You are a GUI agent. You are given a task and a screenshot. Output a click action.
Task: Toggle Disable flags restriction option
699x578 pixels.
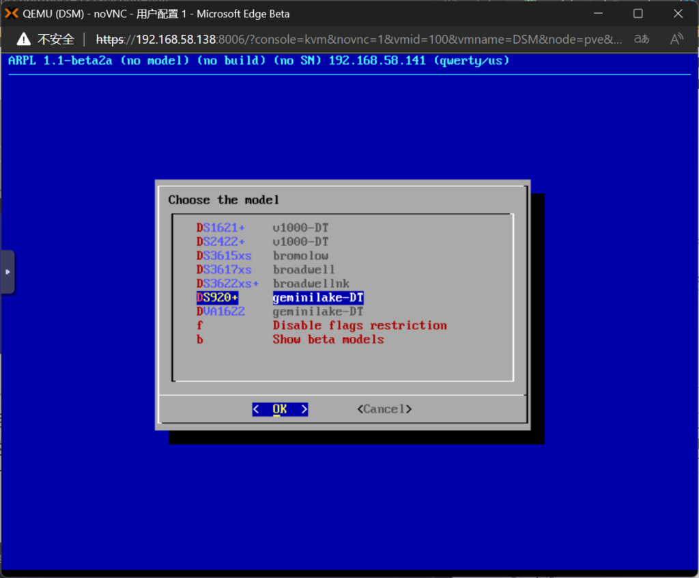[x=359, y=326]
